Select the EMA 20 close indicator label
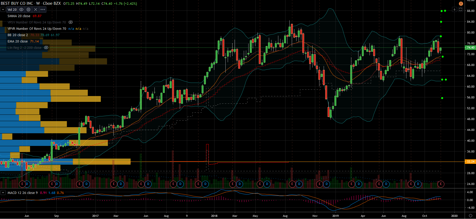Image resolution: width=476 pixels, height=219 pixels. pos(17,41)
